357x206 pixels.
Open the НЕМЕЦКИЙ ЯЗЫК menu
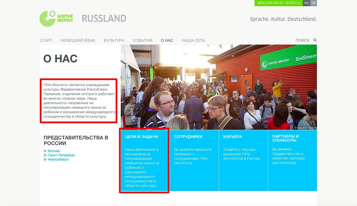point(78,40)
